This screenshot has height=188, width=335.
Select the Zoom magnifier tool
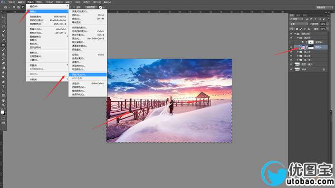(3, 105)
